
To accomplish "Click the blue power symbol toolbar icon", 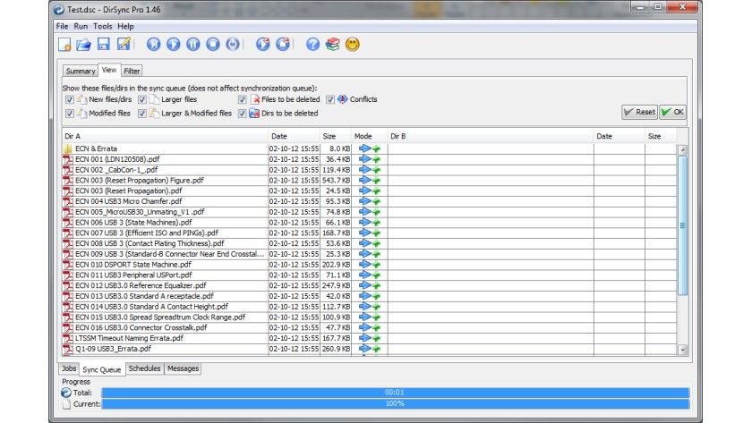I will pos(233,45).
